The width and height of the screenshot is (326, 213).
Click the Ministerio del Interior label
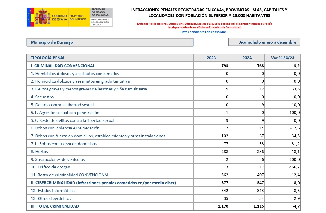click(78, 17)
